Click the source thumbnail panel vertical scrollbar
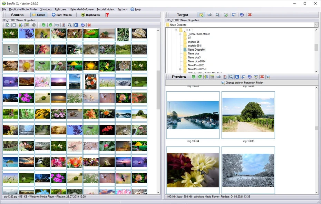The width and height of the screenshot is (321, 204). 158,90
